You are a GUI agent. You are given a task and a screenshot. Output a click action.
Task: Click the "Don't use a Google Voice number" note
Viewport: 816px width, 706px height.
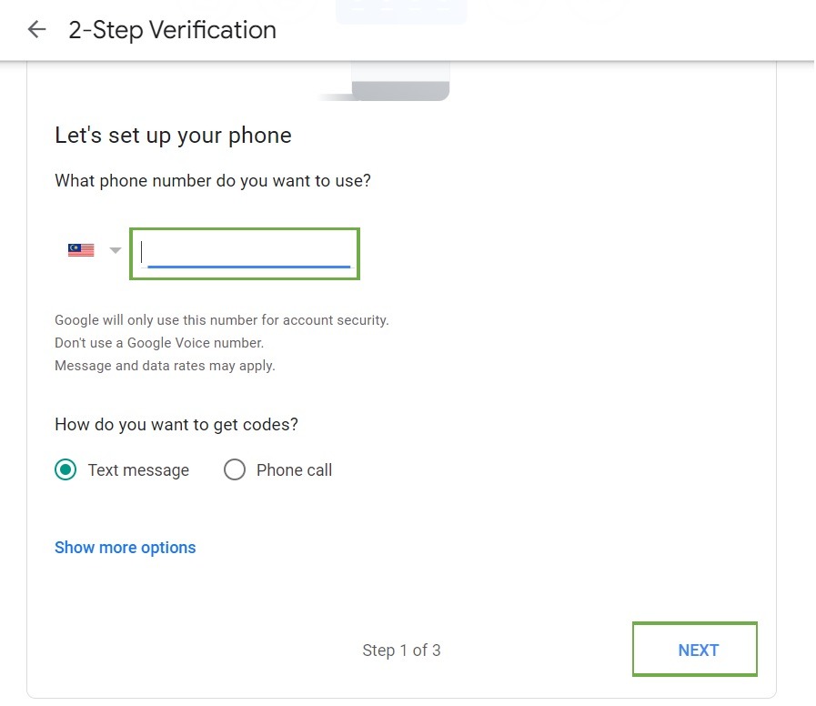[159, 343]
